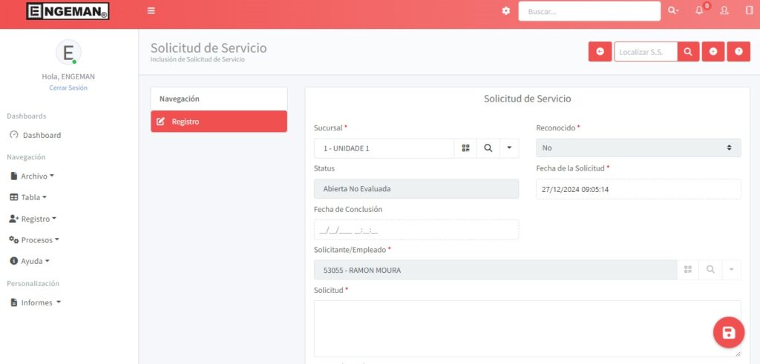Viewport: 760px width, 364px height.
Task: Expand the Sucursal dropdown arrow
Action: tap(509, 148)
